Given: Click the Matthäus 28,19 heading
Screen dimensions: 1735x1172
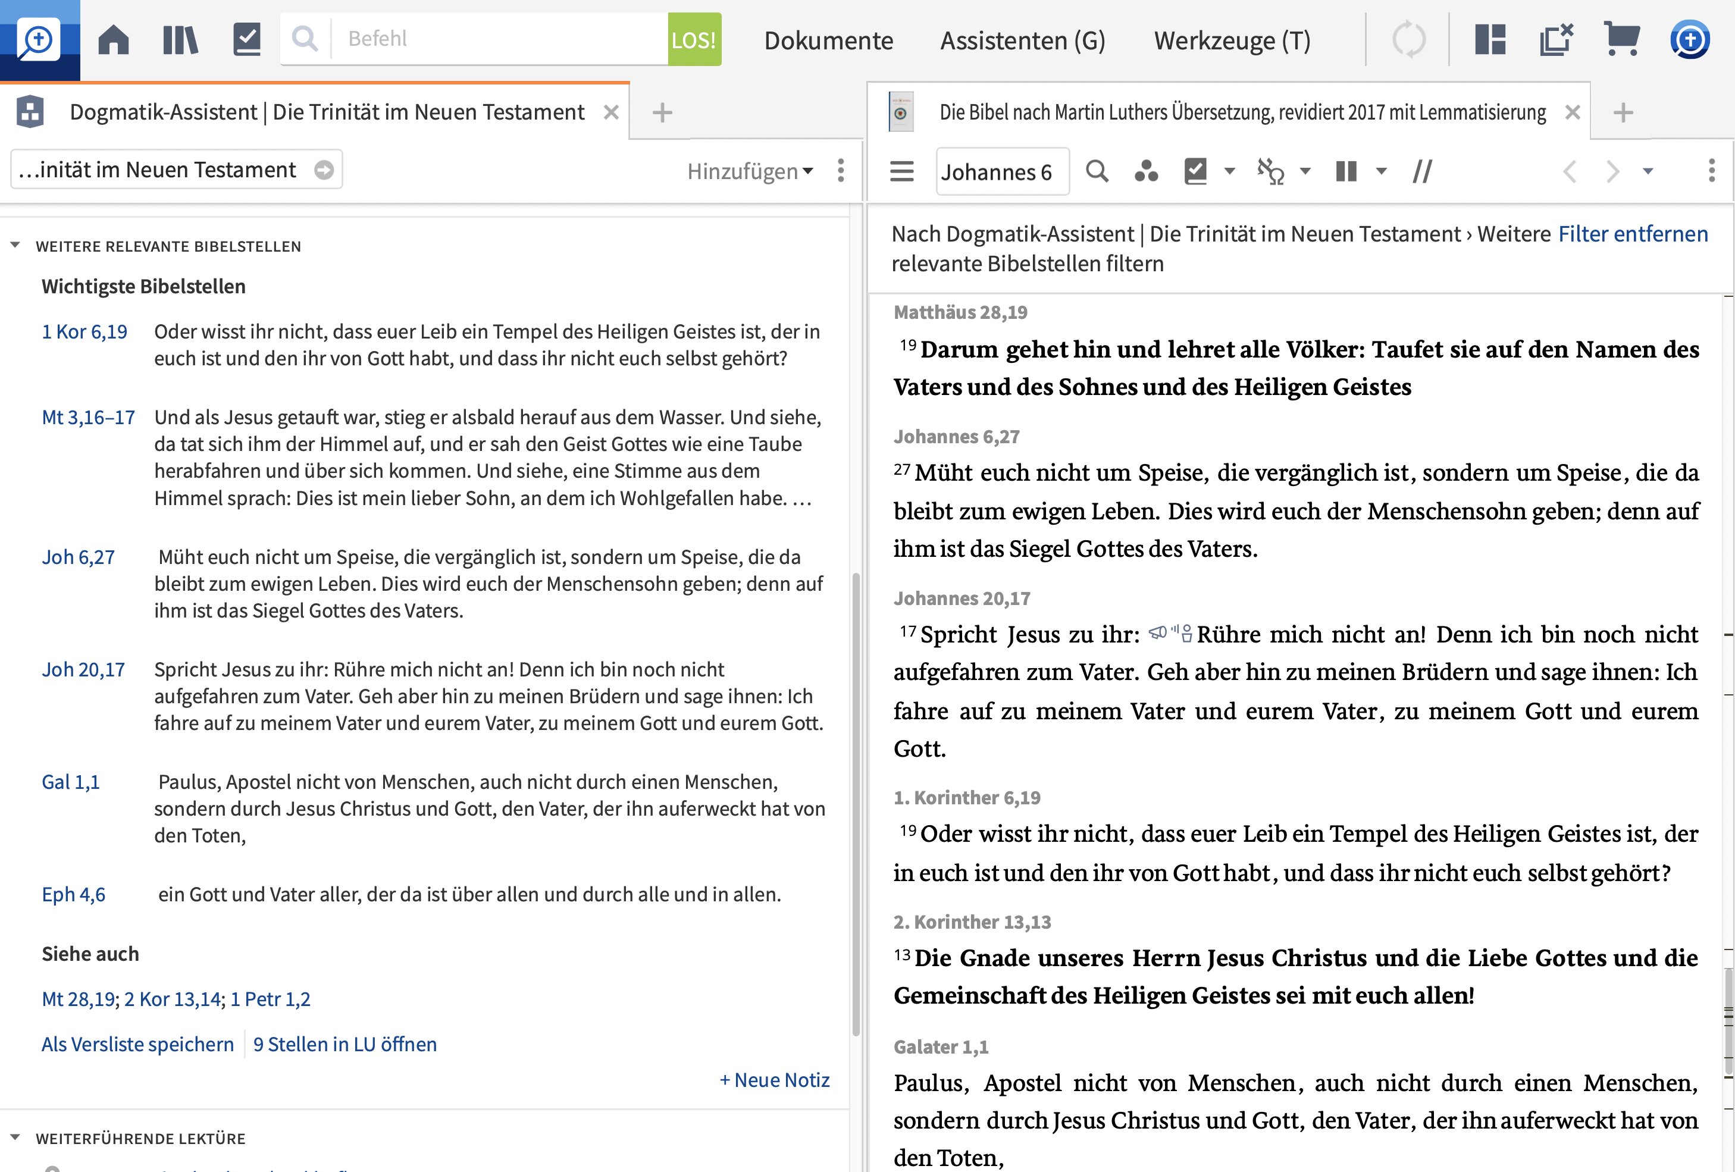Looking at the screenshot, I should [x=960, y=312].
